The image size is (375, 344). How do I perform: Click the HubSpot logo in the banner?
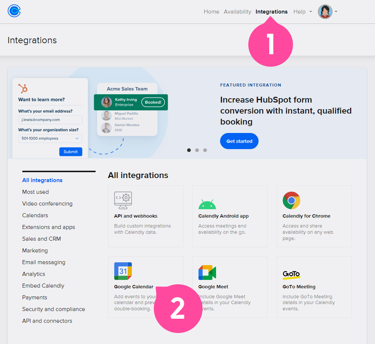point(23,88)
